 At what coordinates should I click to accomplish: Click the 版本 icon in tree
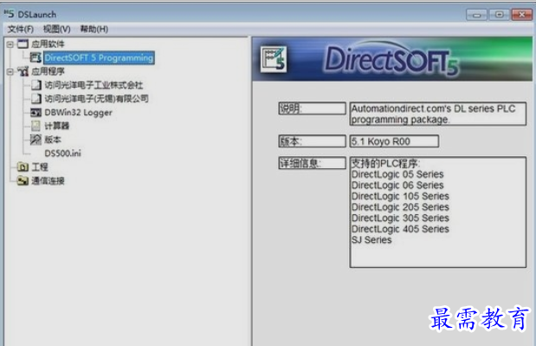click(x=36, y=140)
